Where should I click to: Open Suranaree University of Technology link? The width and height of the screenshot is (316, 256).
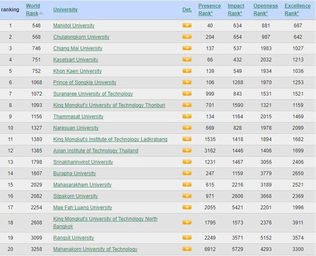tap(93, 94)
